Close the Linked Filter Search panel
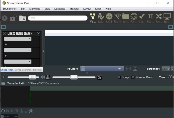Viewport: 174px width, 118px height. click(39, 34)
